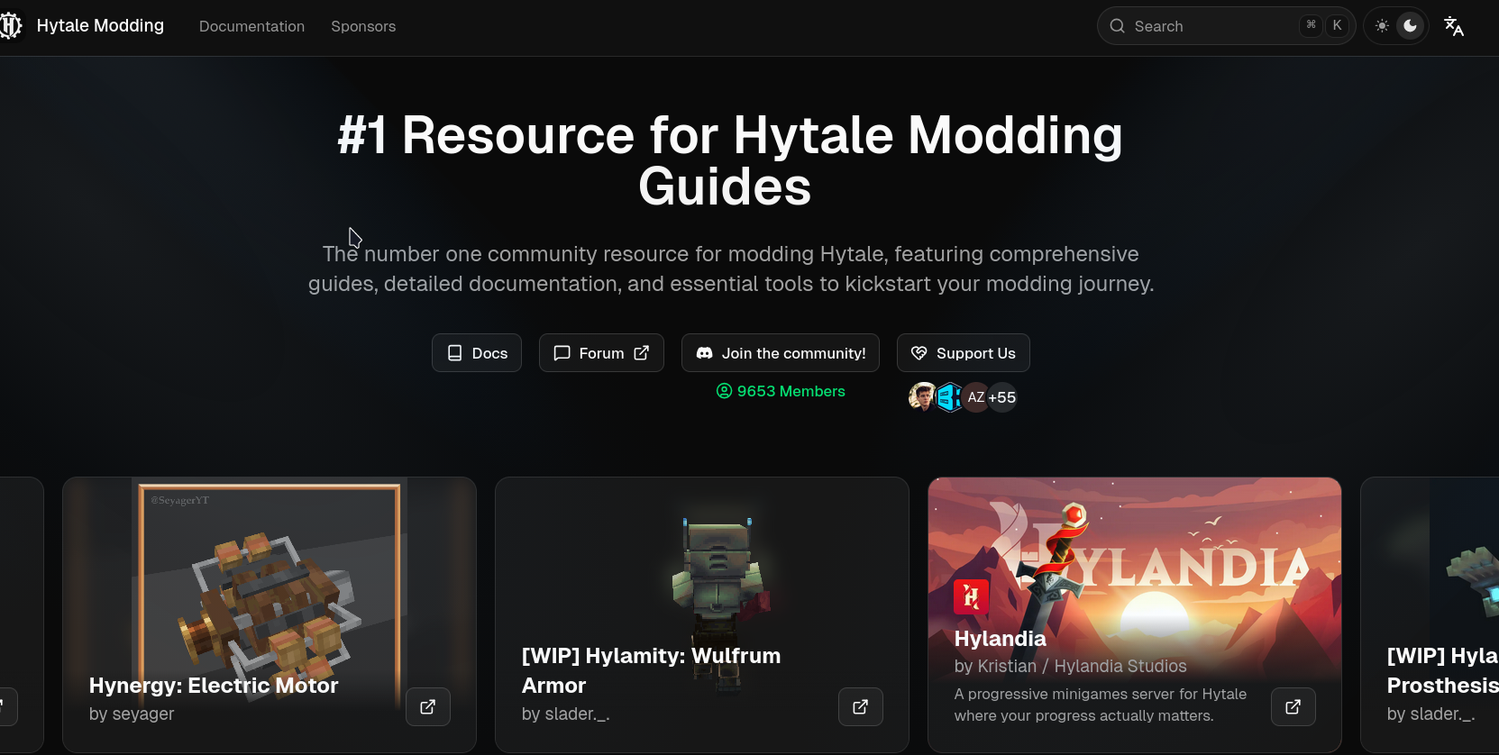The width and height of the screenshot is (1499, 755).
Task: Open the Documentation menu item
Action: tap(251, 26)
